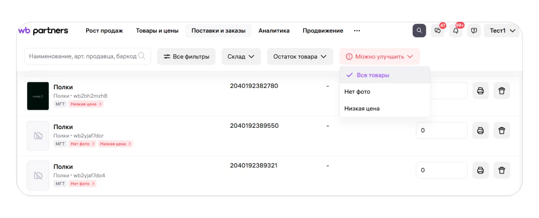Click the 'Все фильтры' button
The height and width of the screenshot is (218, 539).
pos(186,57)
